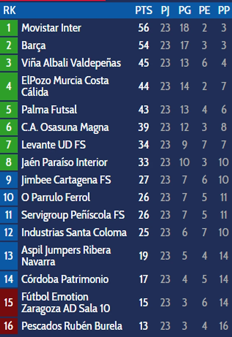232x337 pixels.
Task: Click the green rank 1 badge
Action: (x=9, y=28)
